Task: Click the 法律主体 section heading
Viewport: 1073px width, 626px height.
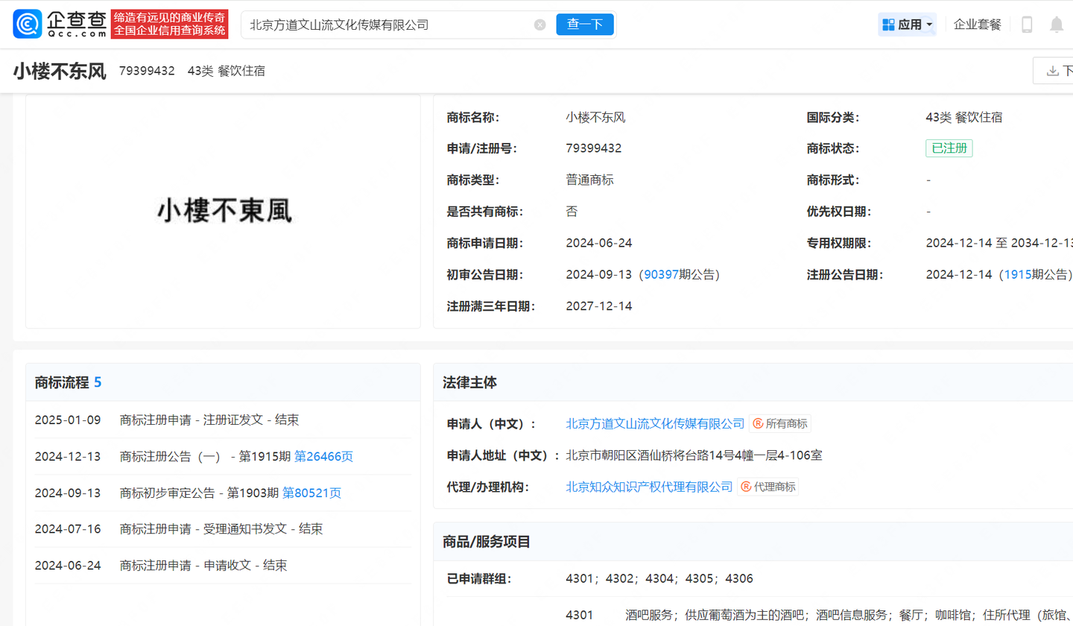Action: 469,383
